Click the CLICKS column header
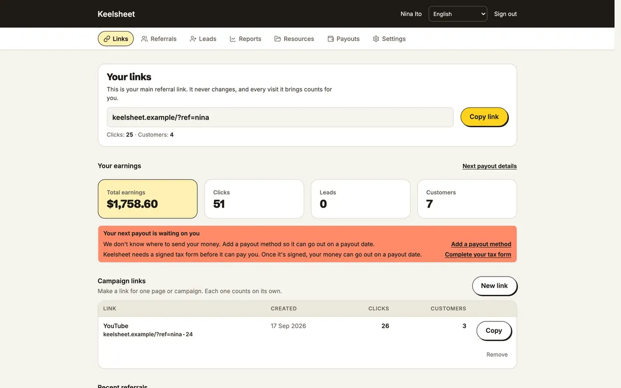This screenshot has width=621, height=388. pos(378,309)
